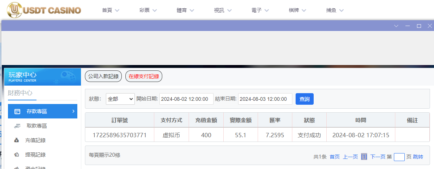The height and width of the screenshot is (169, 434).
Task: Click the page number jump input box
Action: pos(399,157)
